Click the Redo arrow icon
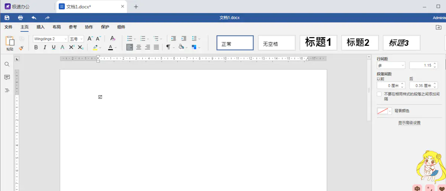446x191 pixels. click(47, 17)
